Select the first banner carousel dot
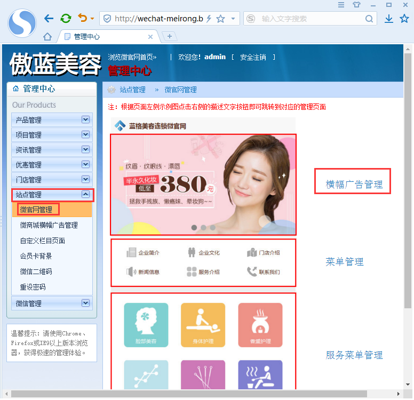Image resolution: width=414 pixels, height=400 pixels. tap(194, 227)
